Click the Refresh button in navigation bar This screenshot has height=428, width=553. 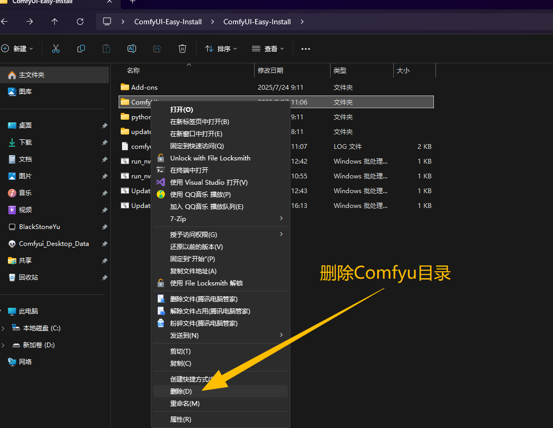pyautogui.click(x=80, y=22)
